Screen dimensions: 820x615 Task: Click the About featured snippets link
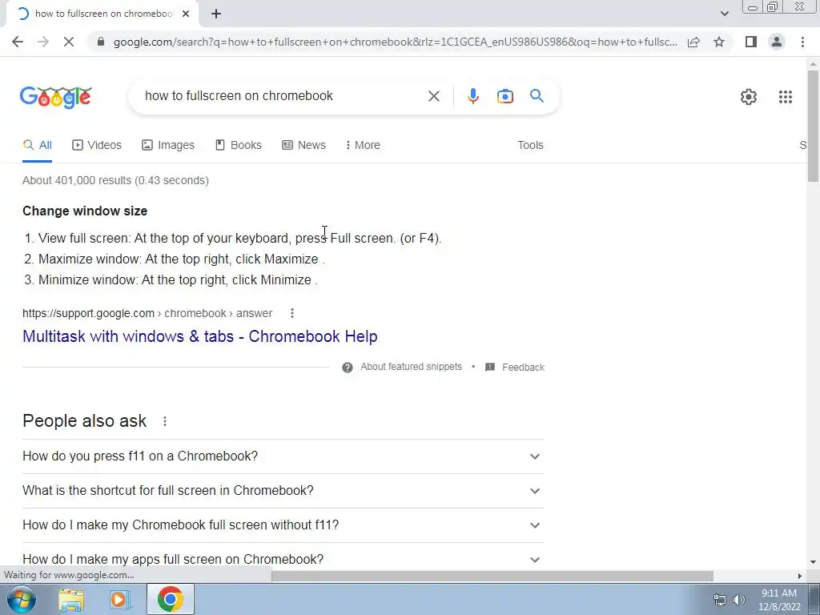point(411,367)
